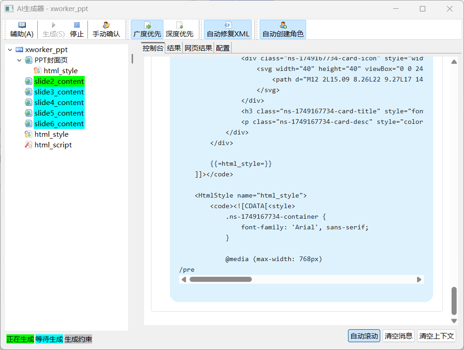Minimize the AI生成器 window

coord(396,9)
